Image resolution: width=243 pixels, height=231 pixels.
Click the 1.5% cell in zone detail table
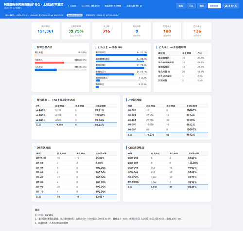200,81
